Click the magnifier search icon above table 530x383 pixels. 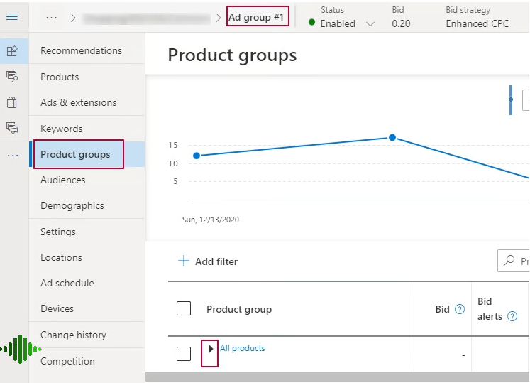point(509,261)
